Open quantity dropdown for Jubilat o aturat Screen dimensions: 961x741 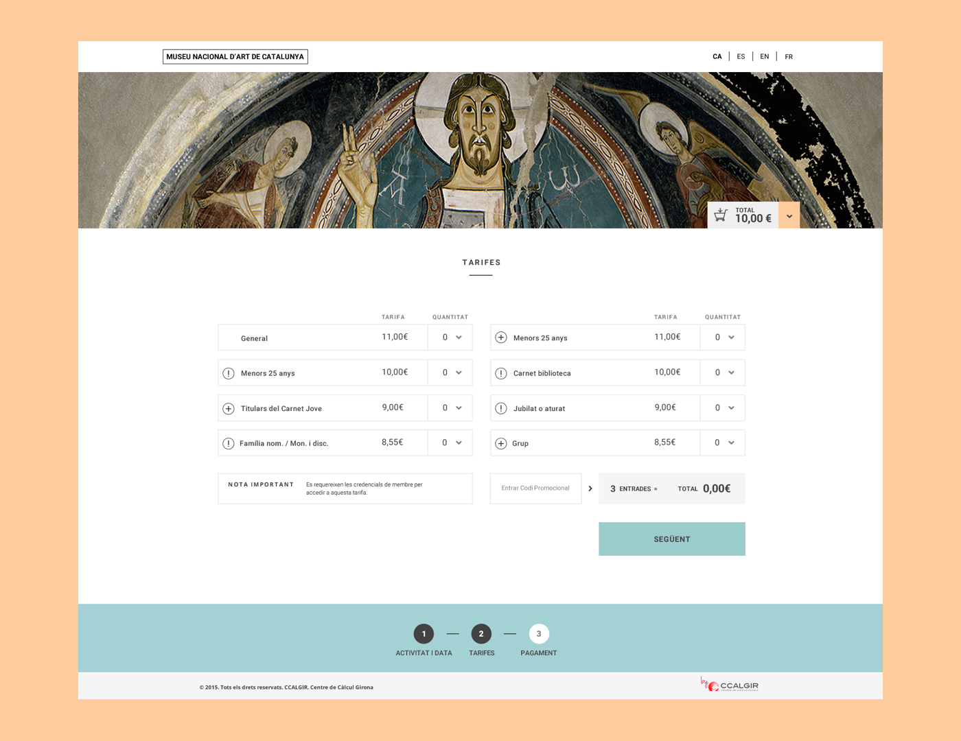pyautogui.click(x=723, y=408)
